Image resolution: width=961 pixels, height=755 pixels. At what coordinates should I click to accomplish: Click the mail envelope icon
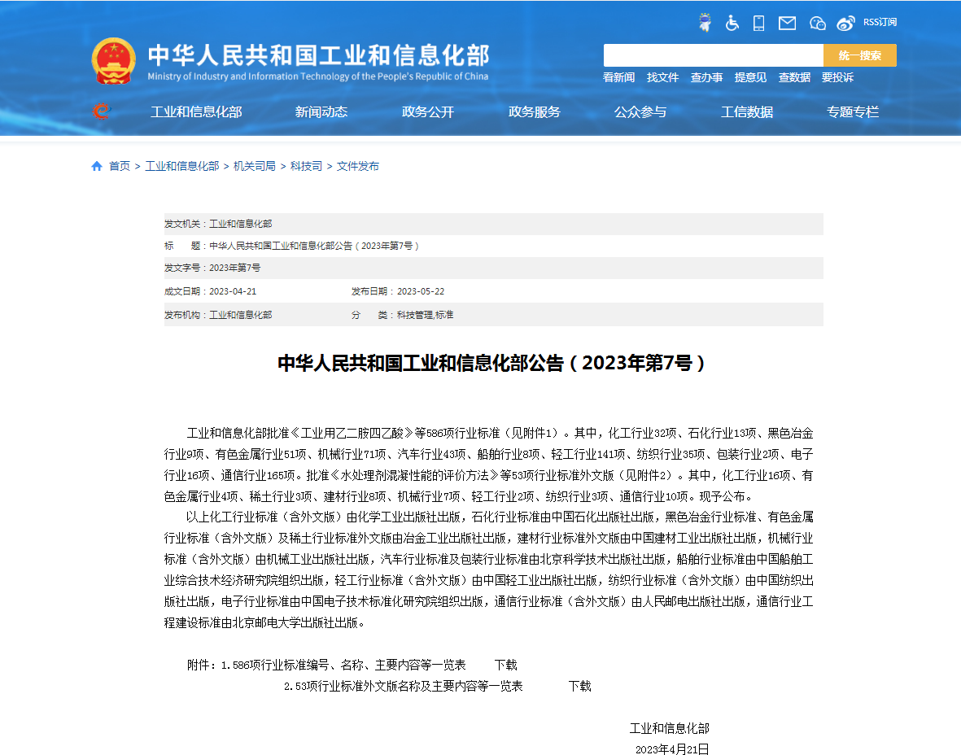pos(787,23)
